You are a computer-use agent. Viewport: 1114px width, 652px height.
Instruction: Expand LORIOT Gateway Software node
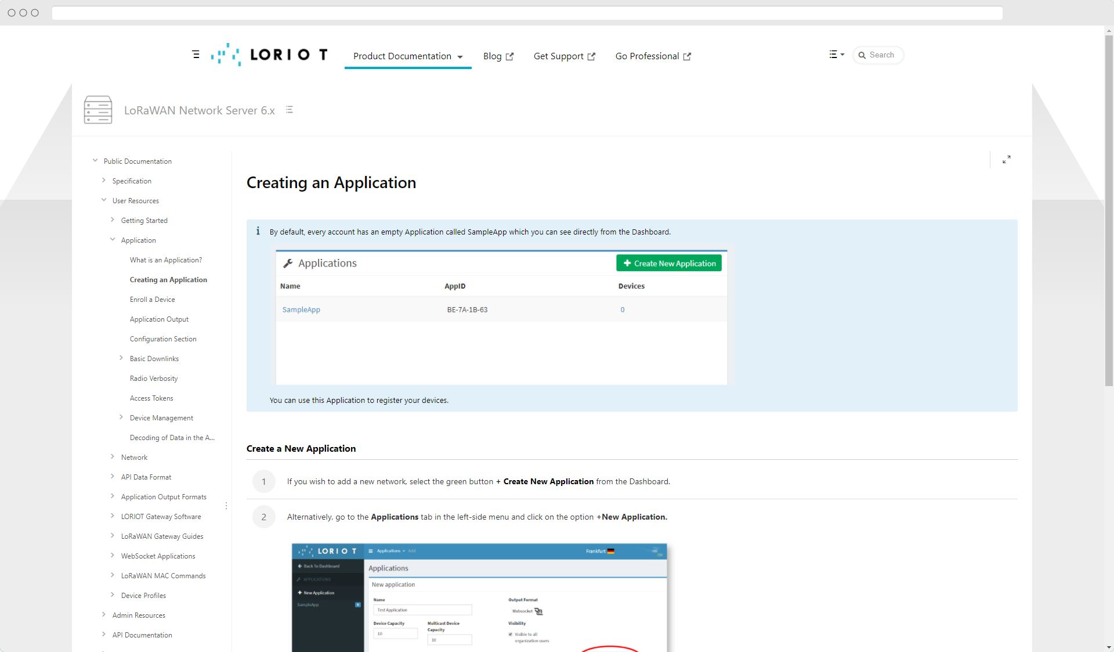113,516
